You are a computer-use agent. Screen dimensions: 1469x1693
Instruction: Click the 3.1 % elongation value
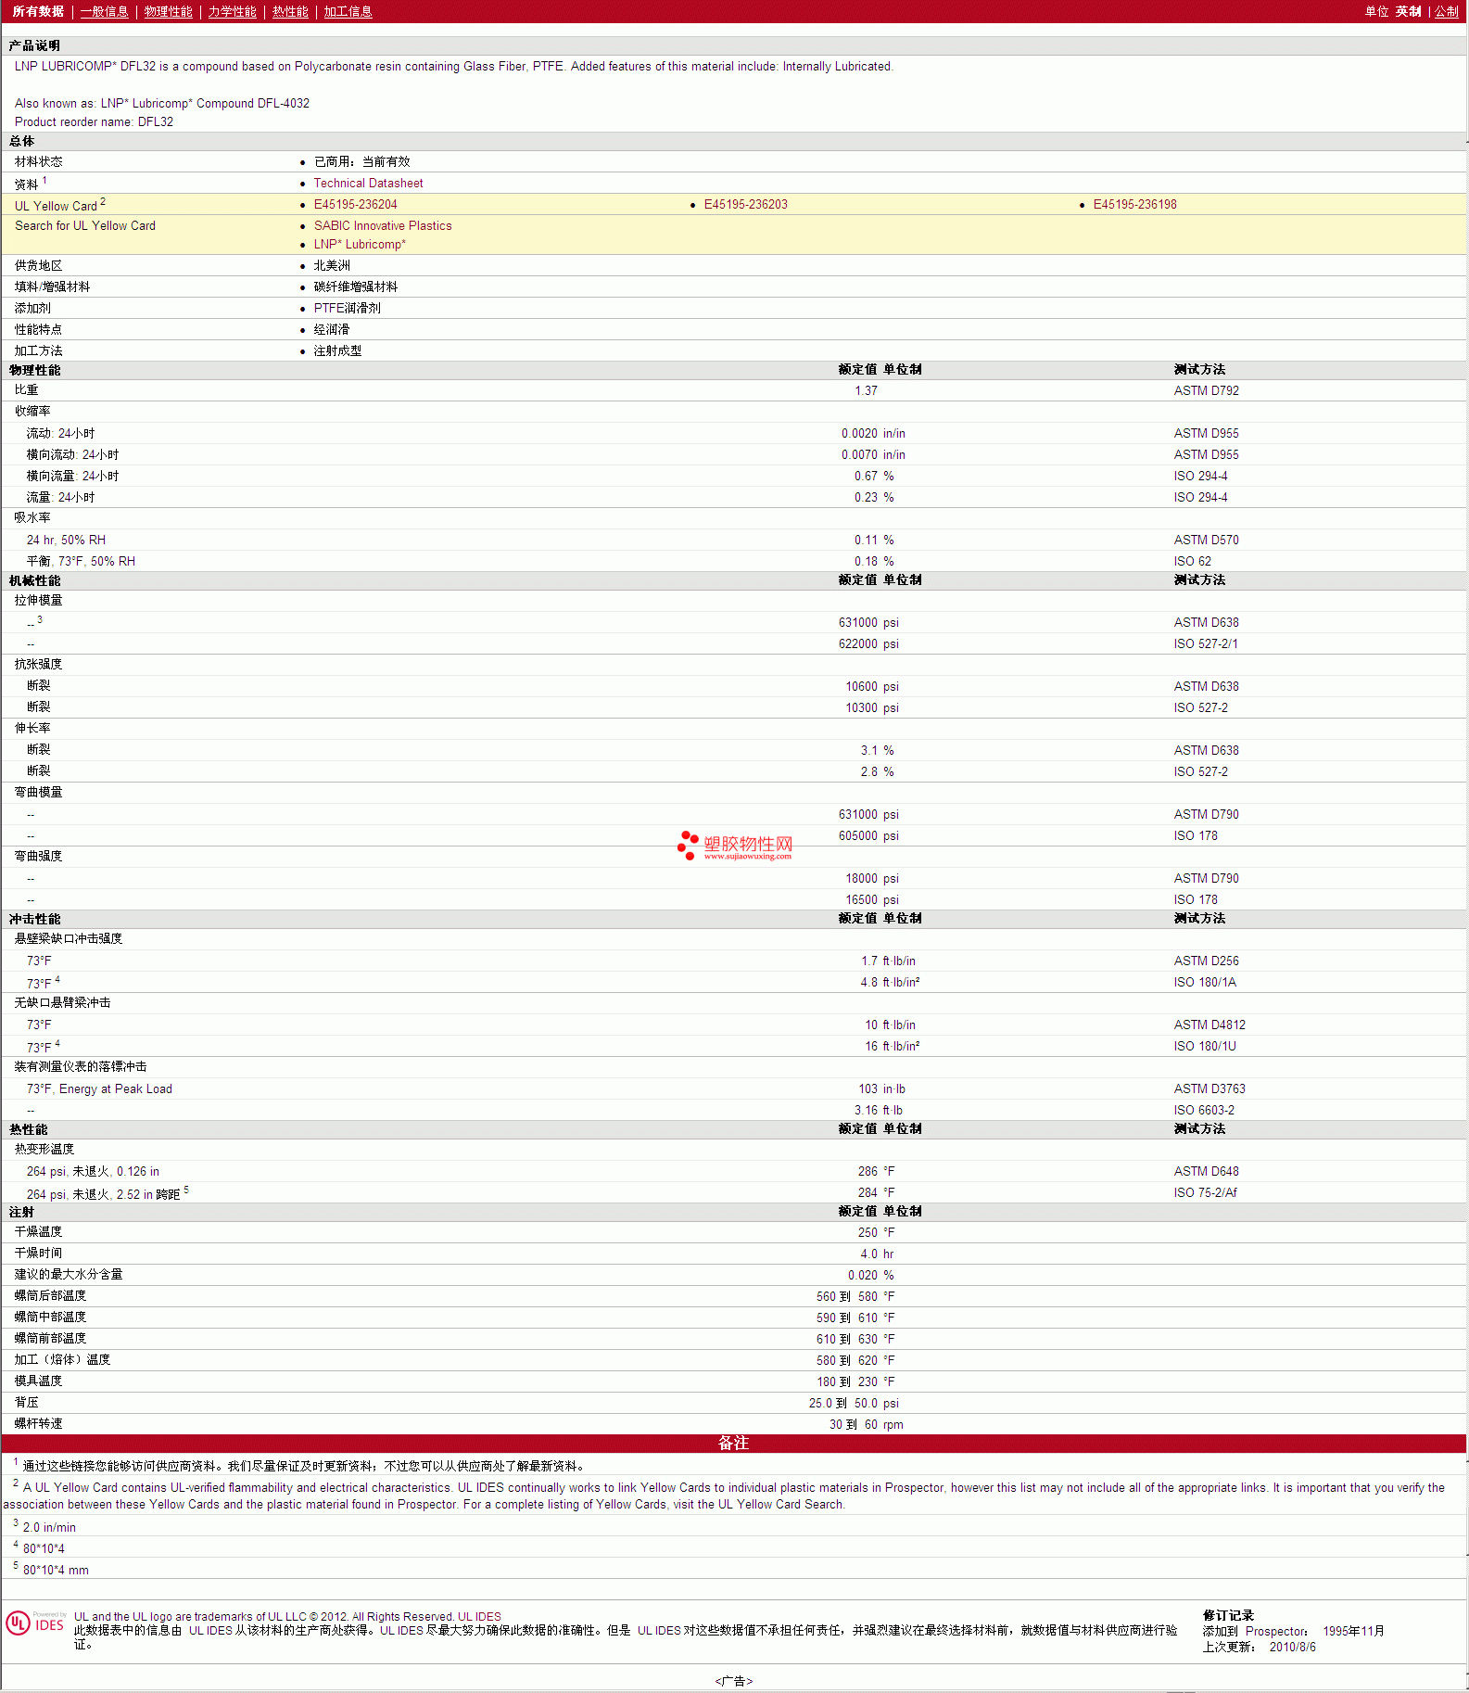tap(877, 751)
